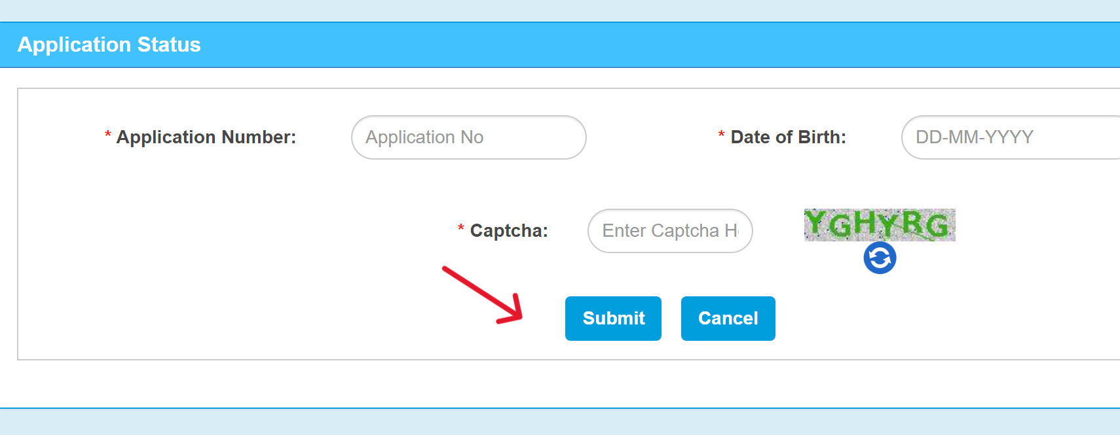This screenshot has height=435, width=1120.
Task: Click the thin blue strip at top
Action: click(560, 10)
